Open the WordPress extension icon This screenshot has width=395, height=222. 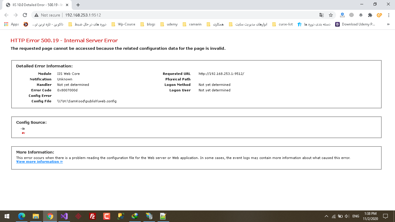click(x=361, y=15)
